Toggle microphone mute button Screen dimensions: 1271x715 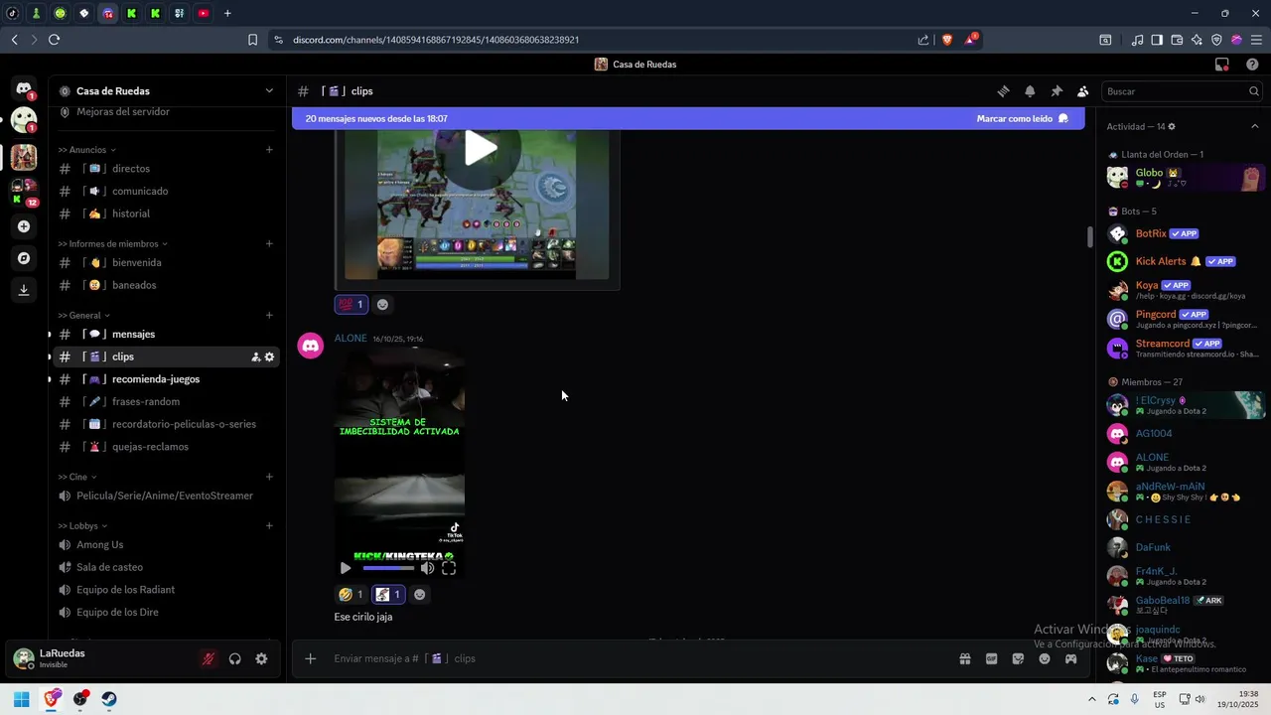(x=209, y=658)
